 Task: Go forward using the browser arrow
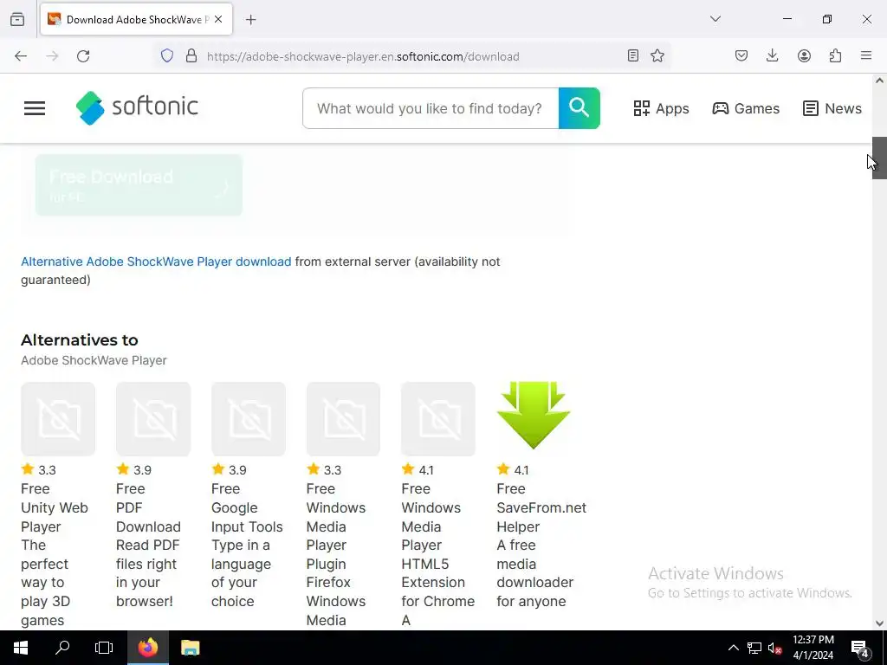52,56
